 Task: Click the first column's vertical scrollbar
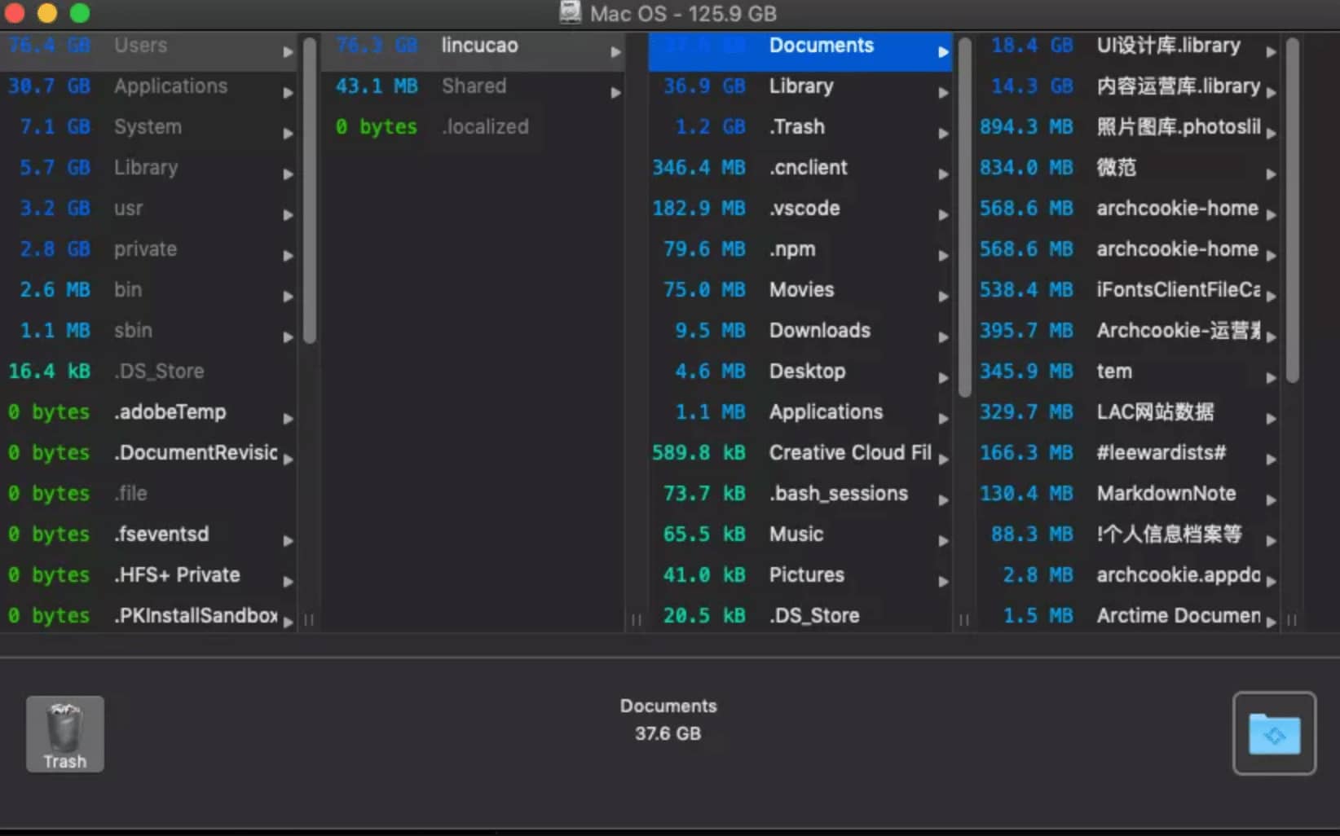click(x=310, y=191)
